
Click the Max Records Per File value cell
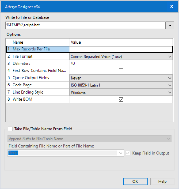pyautogui.click(x=121, y=49)
